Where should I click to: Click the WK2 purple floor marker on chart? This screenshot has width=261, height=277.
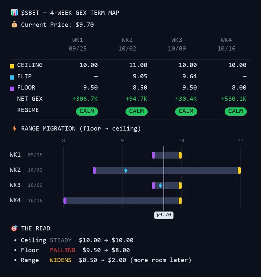(94, 170)
